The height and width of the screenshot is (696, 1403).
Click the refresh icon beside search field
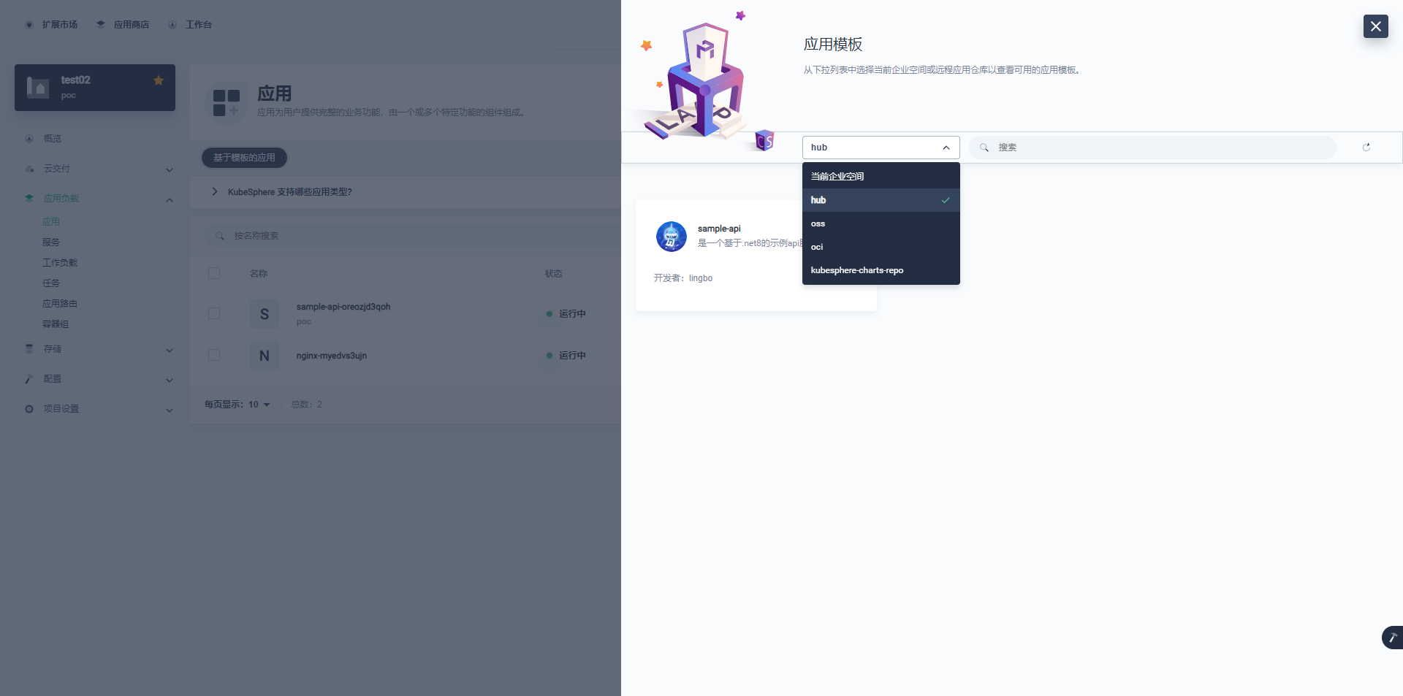tap(1366, 148)
